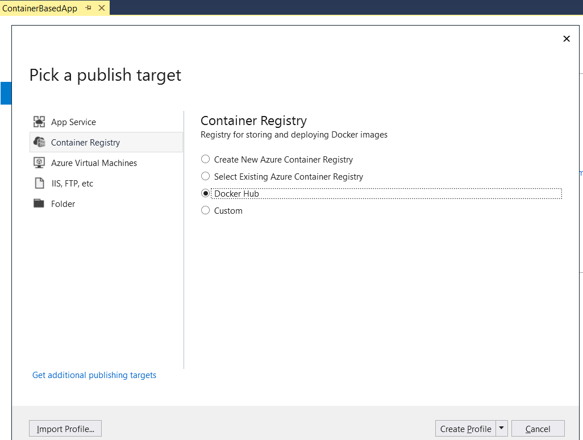Click the Docker Hub label text
This screenshot has height=440, width=583.
(x=236, y=194)
